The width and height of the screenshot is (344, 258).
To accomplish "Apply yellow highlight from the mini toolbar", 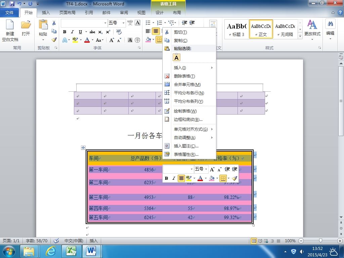I will (x=188, y=178).
